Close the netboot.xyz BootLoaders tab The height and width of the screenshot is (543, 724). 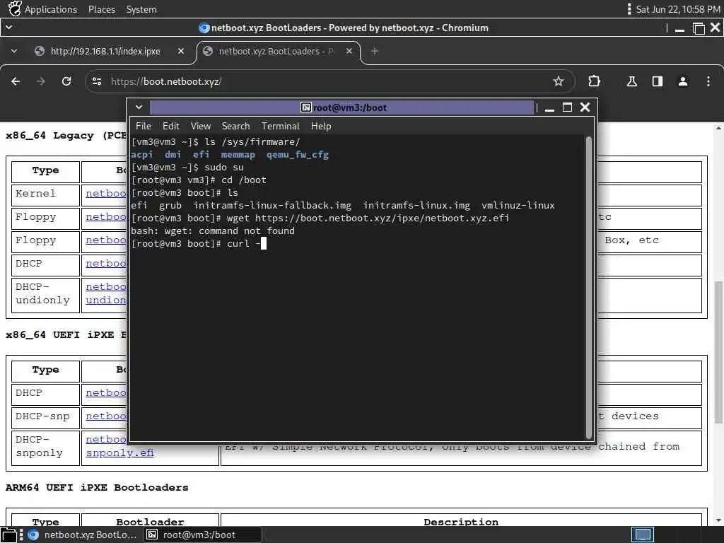click(349, 51)
